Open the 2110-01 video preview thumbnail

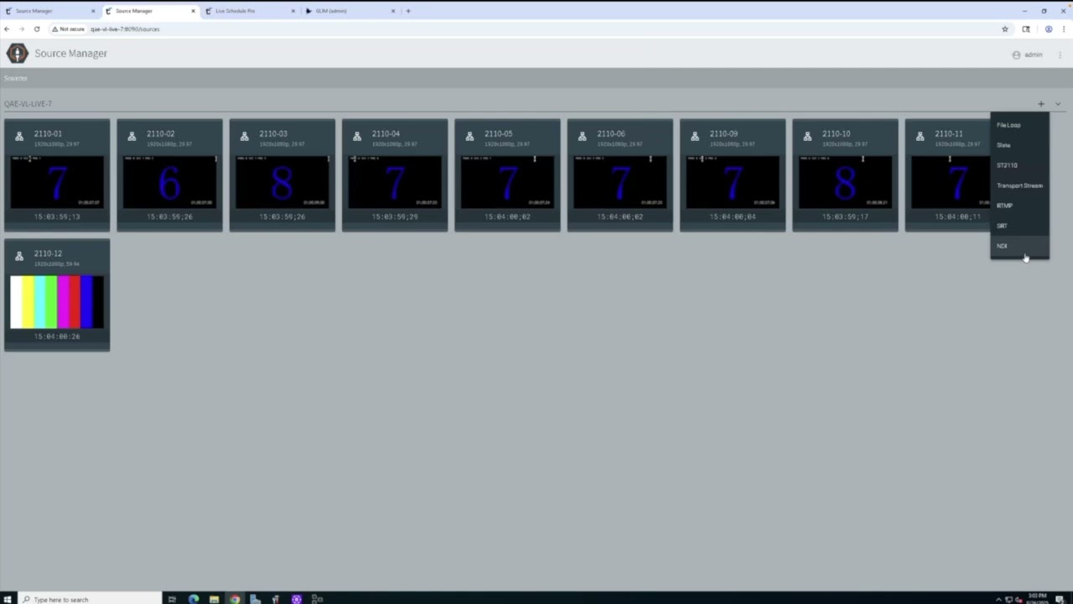(x=57, y=182)
